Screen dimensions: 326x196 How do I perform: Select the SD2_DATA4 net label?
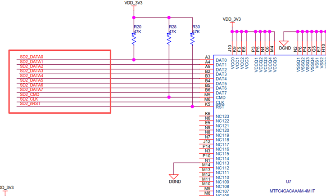pos(32,76)
